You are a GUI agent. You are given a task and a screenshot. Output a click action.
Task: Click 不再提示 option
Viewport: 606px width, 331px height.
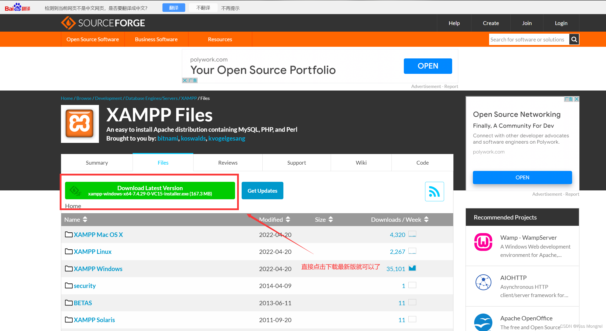(230, 8)
